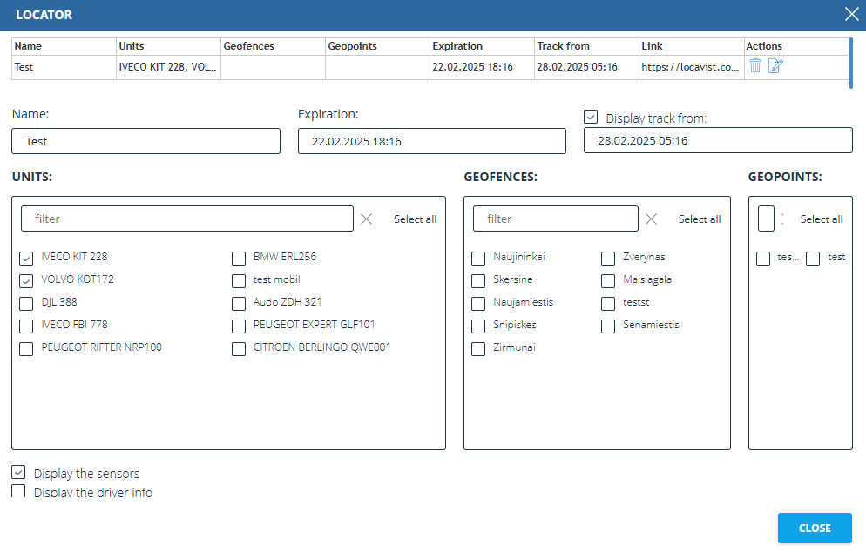Select all geofences
The image size is (866, 552).
pyautogui.click(x=700, y=219)
